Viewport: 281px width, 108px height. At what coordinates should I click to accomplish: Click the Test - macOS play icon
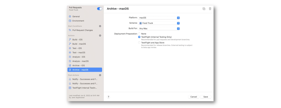70,52
